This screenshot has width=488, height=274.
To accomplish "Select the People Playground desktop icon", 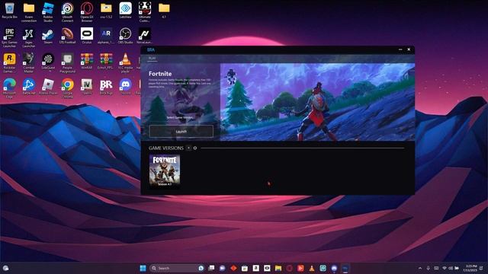I will 67,63.
